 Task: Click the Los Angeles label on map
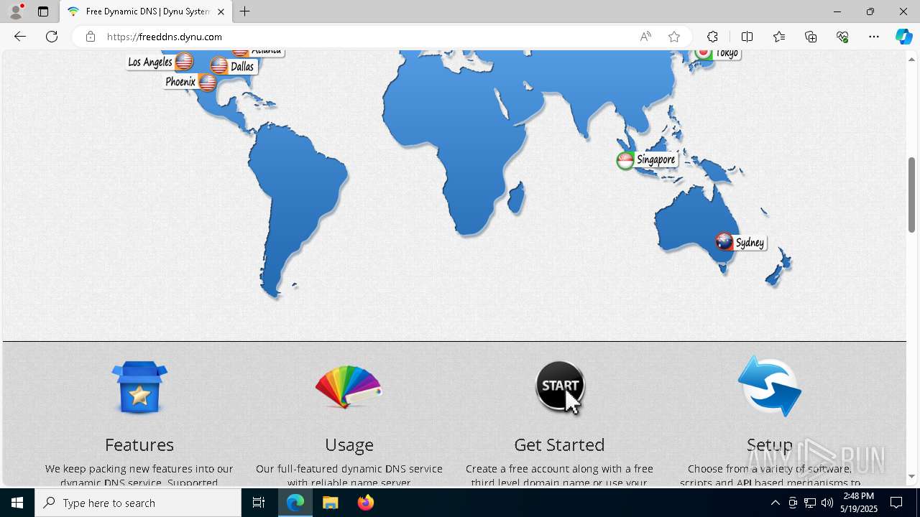(x=150, y=62)
